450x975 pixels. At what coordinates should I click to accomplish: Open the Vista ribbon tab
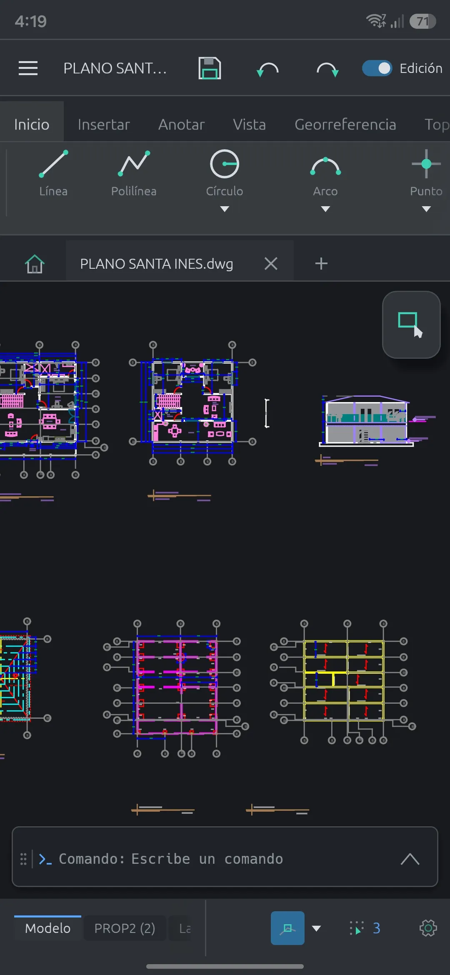249,124
